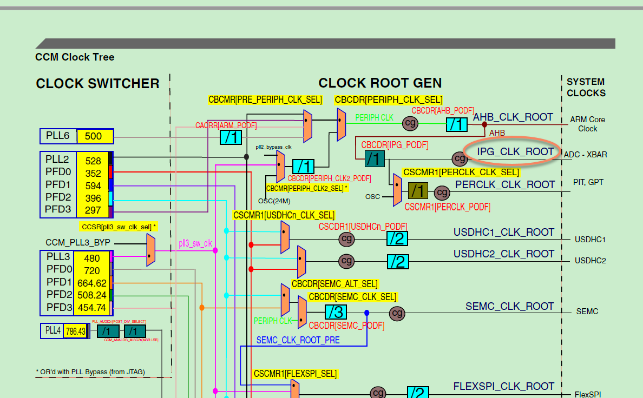Click the CSCMR1[PERCLK_CLK_SEL] yellow label
The image size is (643, 398).
coord(461,172)
